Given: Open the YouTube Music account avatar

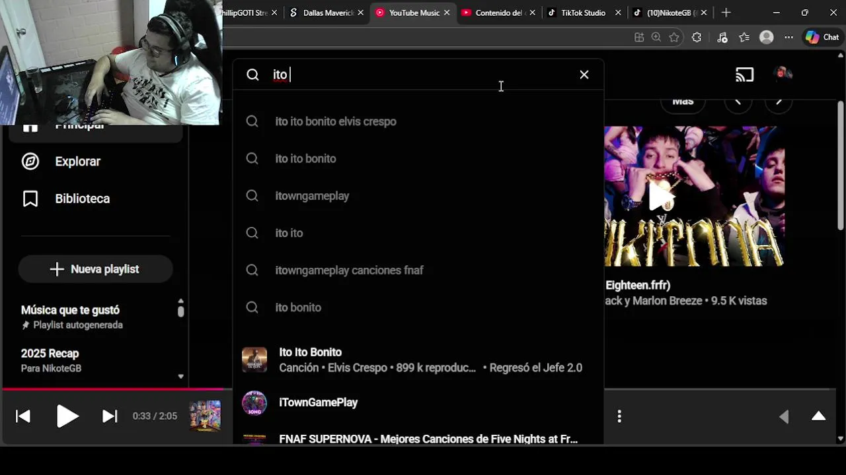Looking at the screenshot, I should [x=783, y=74].
